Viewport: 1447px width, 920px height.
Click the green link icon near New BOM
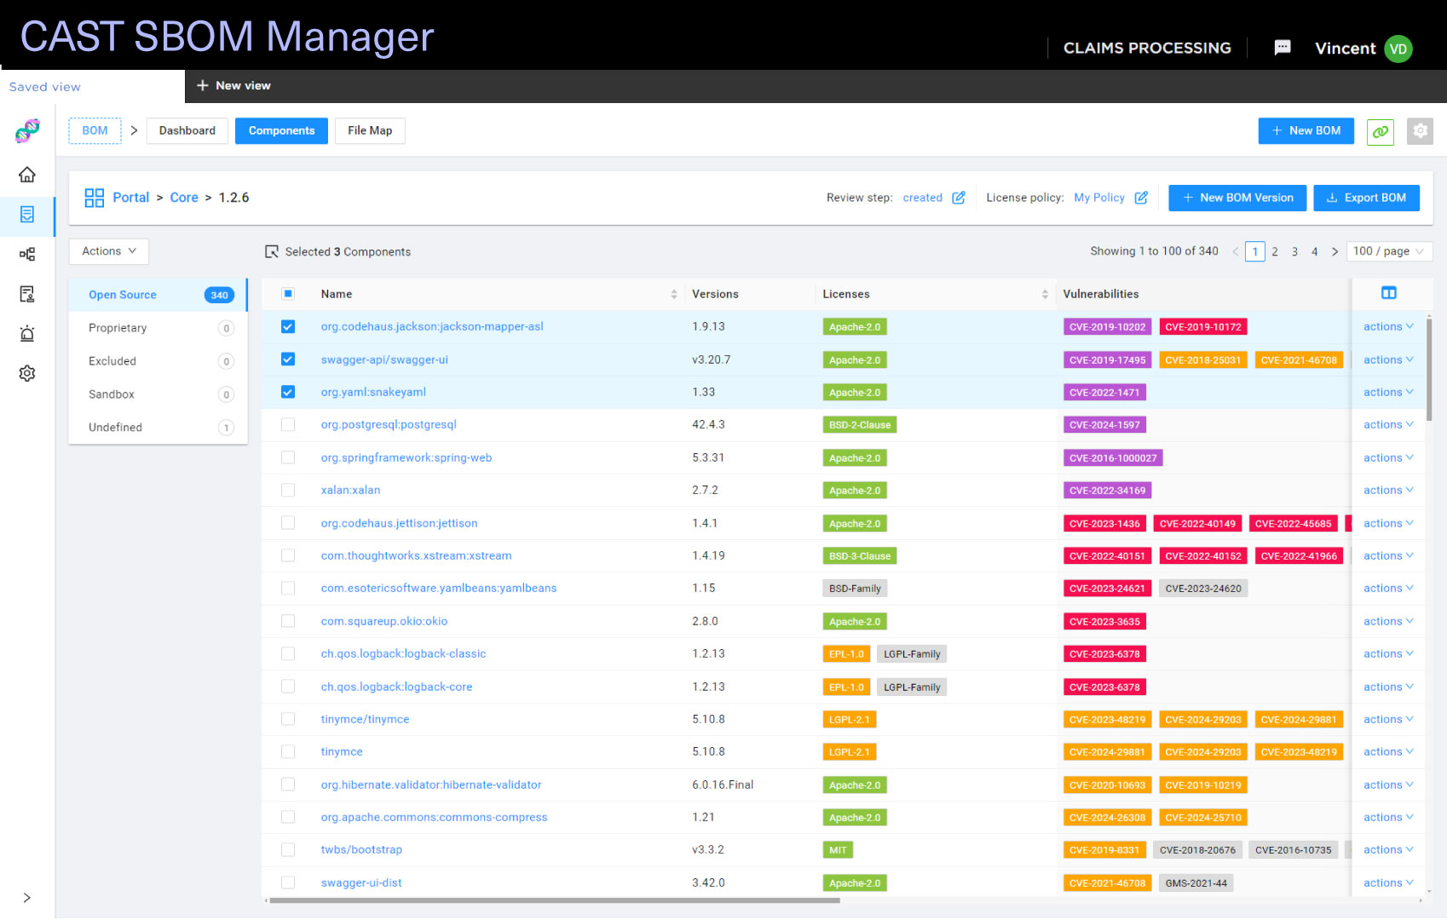(x=1380, y=131)
